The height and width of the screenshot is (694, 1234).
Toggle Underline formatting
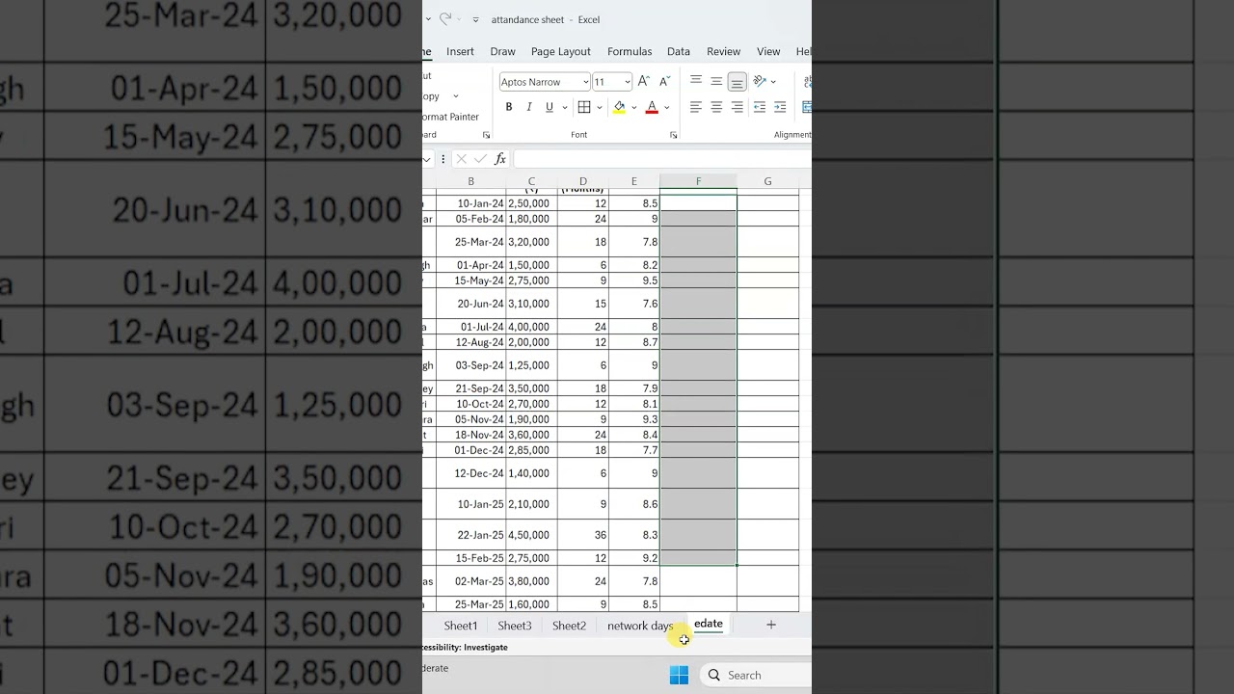(550, 107)
